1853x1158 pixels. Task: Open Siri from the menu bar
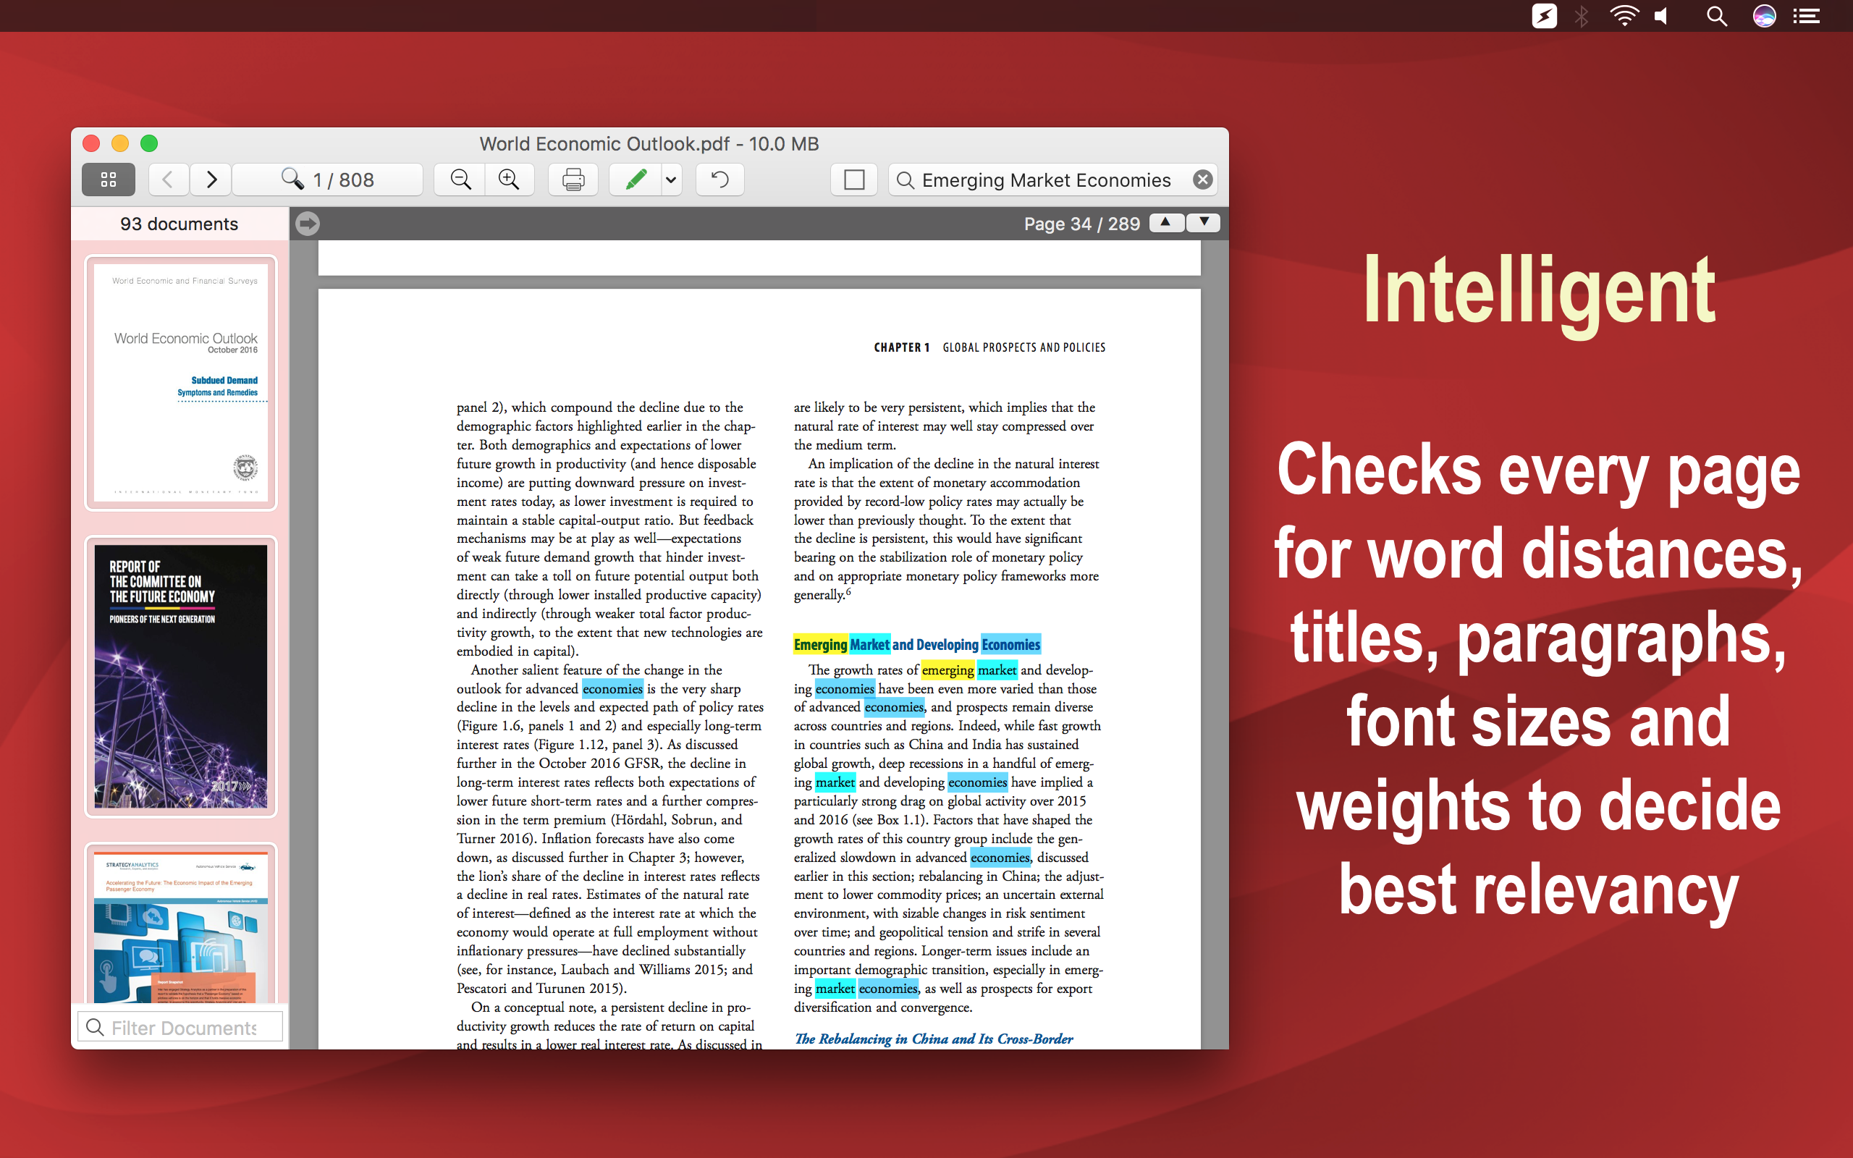tap(1764, 15)
